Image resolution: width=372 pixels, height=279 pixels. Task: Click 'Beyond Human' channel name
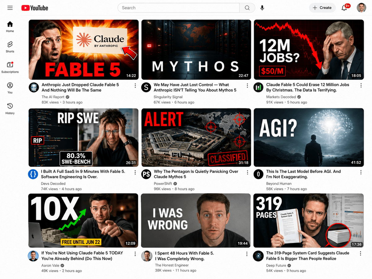pos(279,184)
